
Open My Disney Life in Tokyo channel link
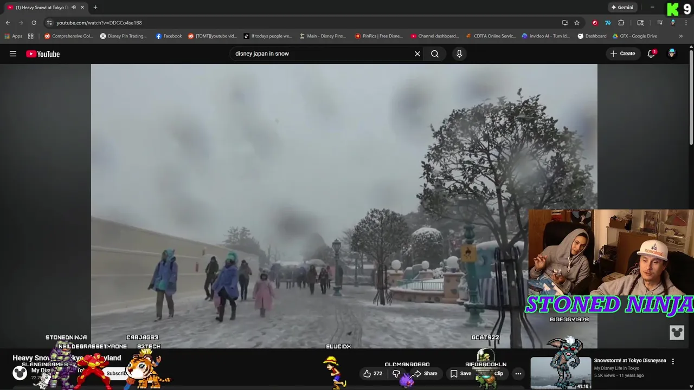pos(616,368)
